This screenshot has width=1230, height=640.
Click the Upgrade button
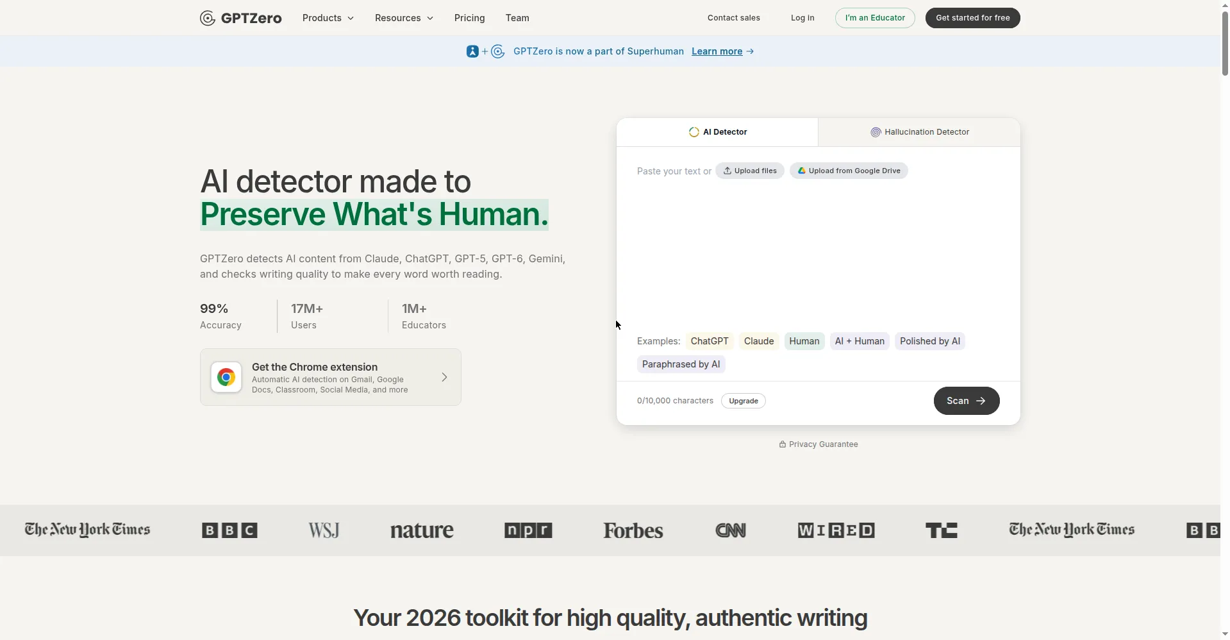[x=744, y=401]
